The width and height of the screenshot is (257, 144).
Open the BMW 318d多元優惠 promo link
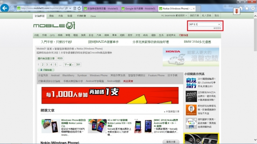pyautogui.click(x=197, y=42)
